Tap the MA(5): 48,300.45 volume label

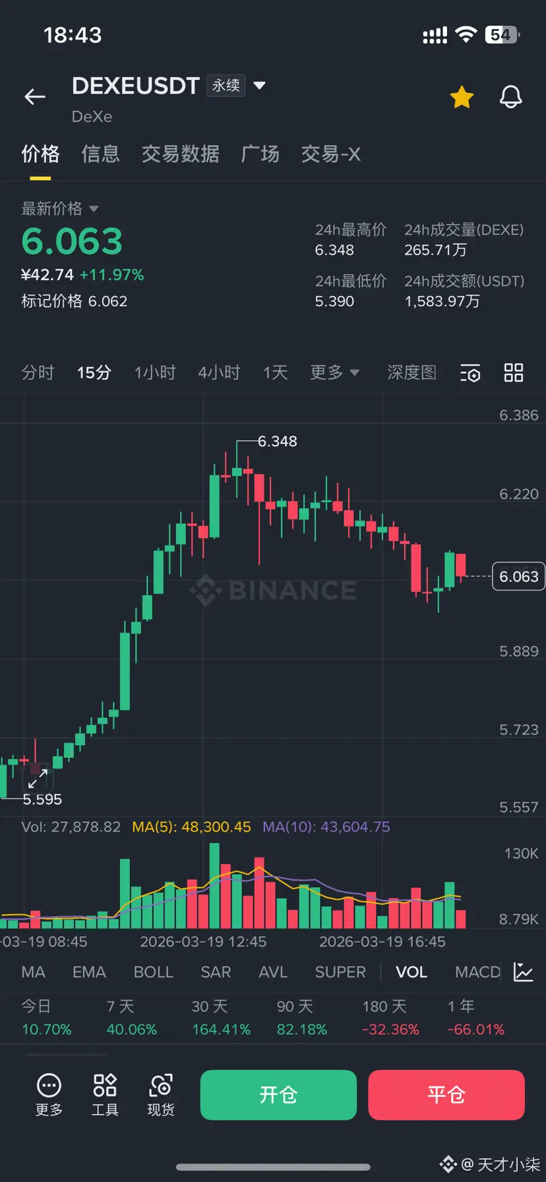coord(191,826)
